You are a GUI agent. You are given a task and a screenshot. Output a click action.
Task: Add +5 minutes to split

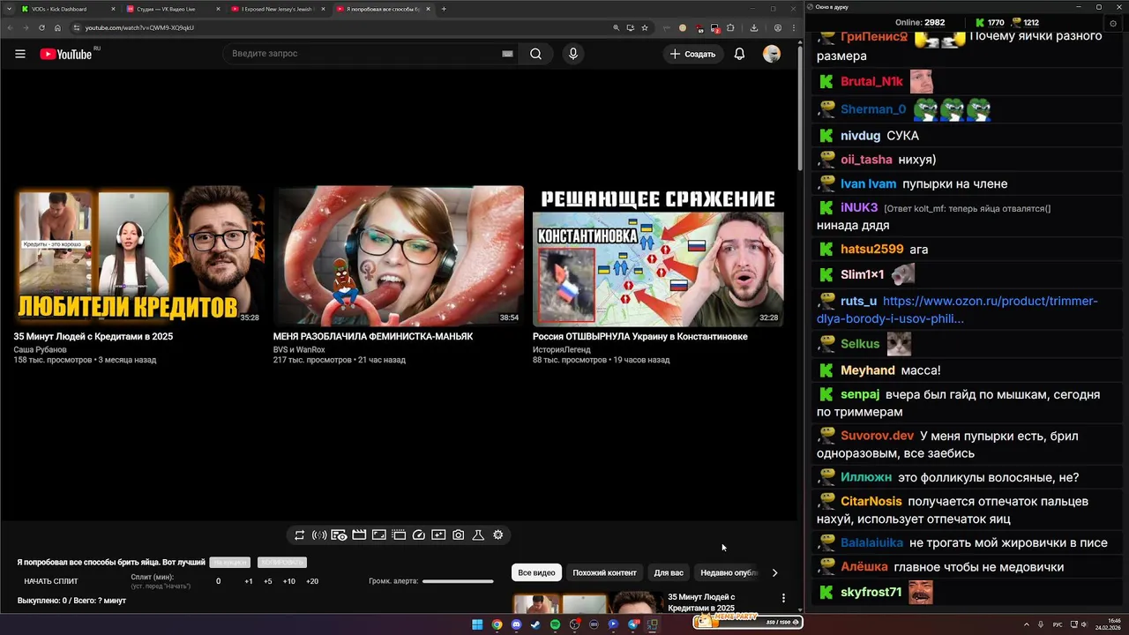pos(268,581)
